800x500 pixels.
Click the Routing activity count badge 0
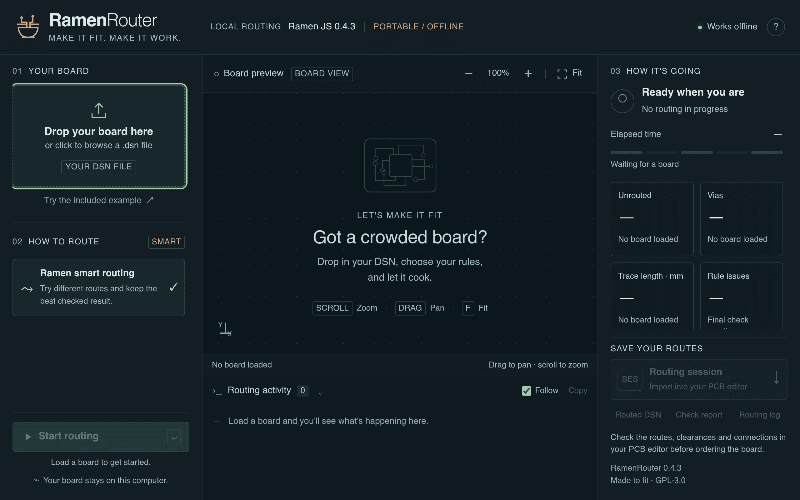pos(302,391)
